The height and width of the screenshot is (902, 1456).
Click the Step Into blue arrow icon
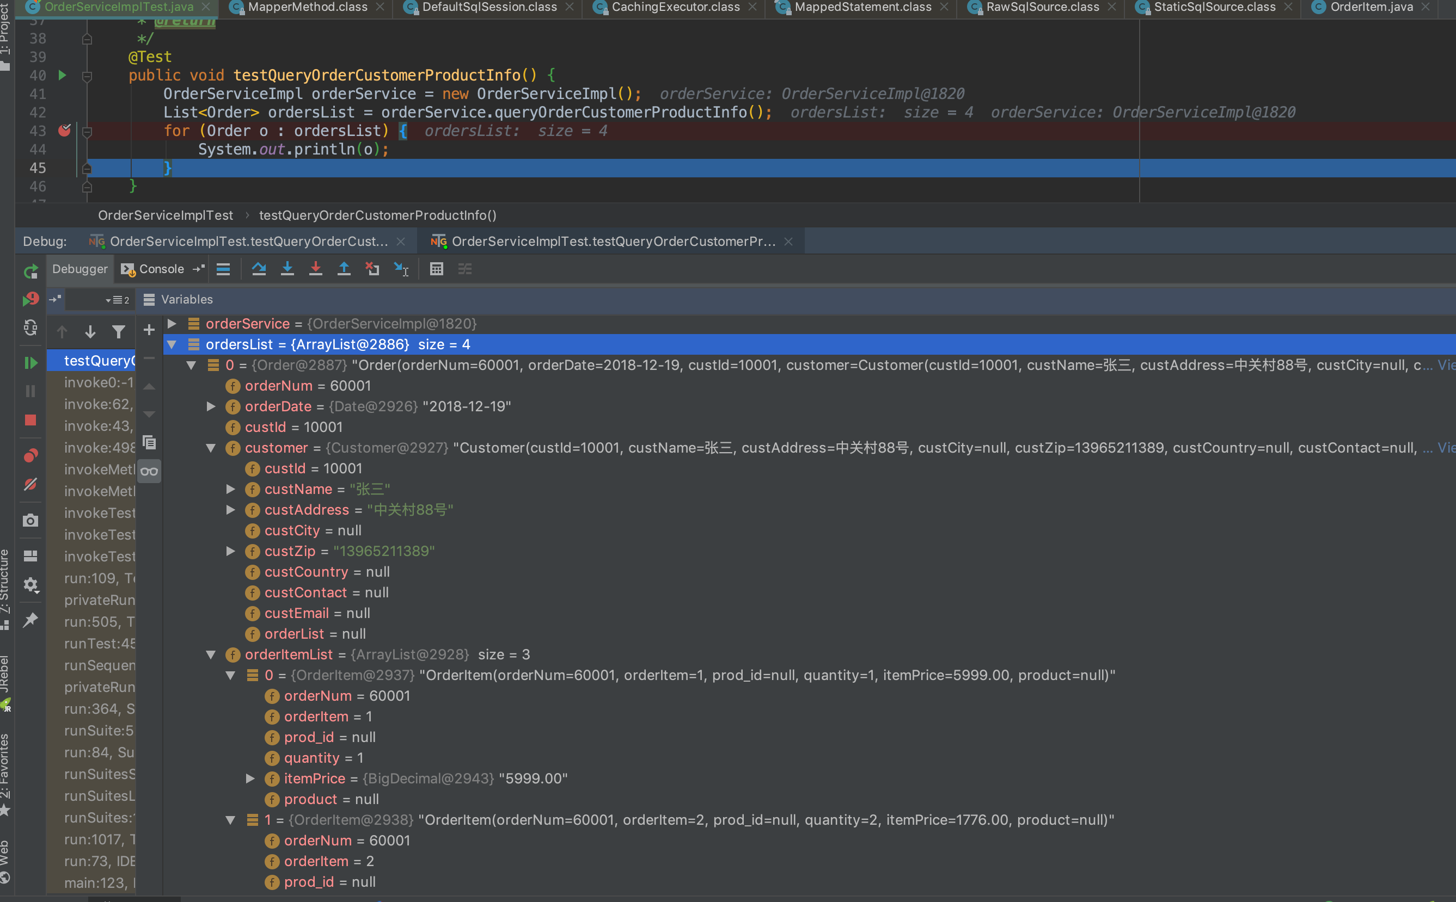[x=287, y=269]
